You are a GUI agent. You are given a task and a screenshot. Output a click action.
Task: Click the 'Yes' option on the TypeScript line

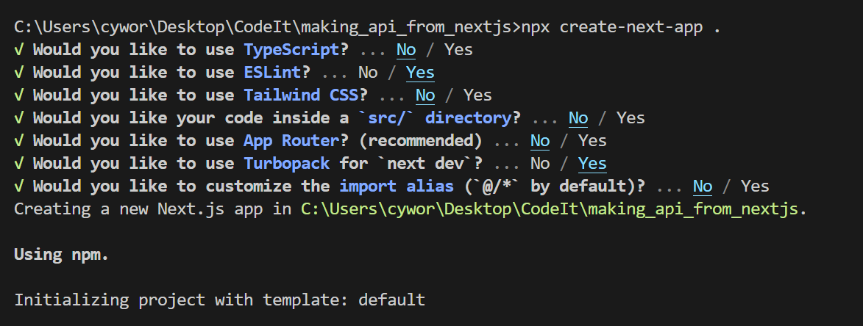[x=458, y=50]
